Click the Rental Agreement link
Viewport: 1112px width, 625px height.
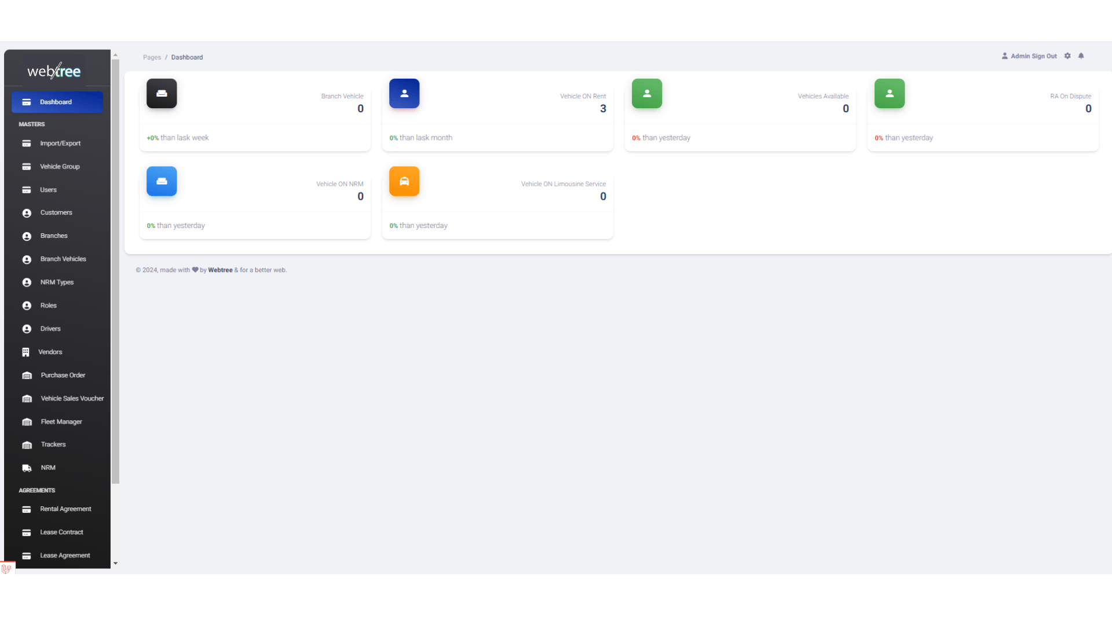[65, 509]
